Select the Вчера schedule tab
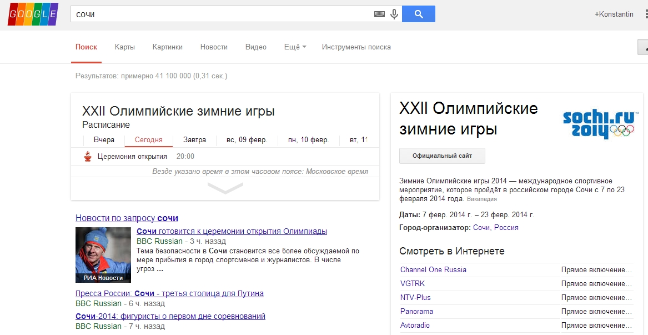Screen dimensions: 648x335 click(104, 140)
